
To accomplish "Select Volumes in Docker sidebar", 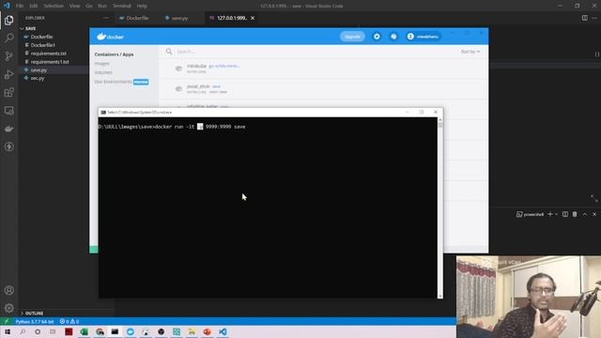I will tap(103, 72).
